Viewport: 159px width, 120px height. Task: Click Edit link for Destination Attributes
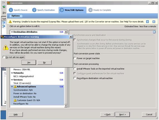point(62,32)
